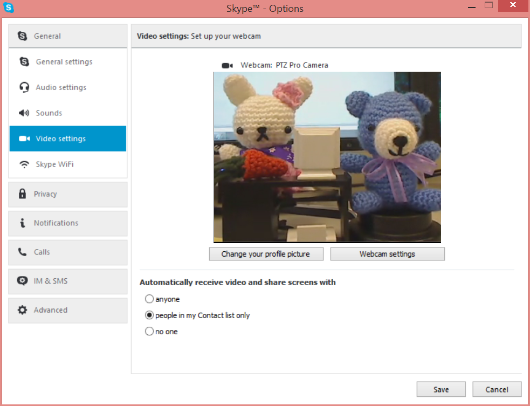
Task: Click the gear icon beside Advanced
Action: pos(22,310)
